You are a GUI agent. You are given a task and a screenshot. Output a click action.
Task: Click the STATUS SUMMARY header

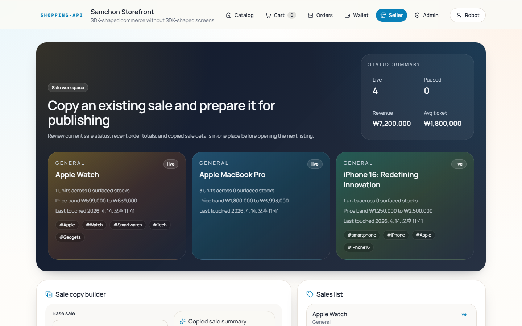[x=394, y=64]
